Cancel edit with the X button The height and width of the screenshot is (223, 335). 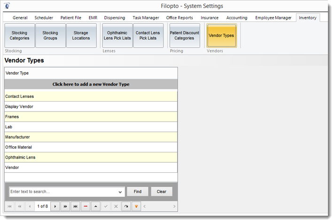(x=116, y=207)
